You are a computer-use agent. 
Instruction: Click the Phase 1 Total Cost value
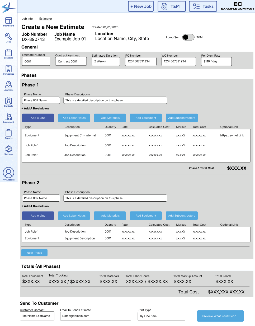coord(237,168)
